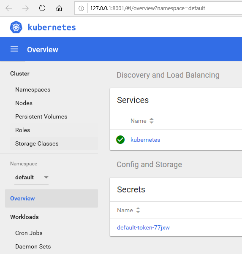This screenshot has width=242, height=254.
Task: Open Nodes in the sidebar
Action: coord(24,103)
